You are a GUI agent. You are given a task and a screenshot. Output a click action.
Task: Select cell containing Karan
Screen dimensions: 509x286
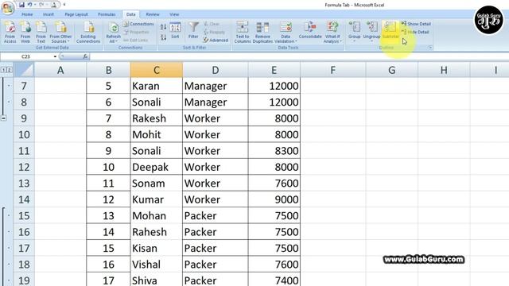(157, 86)
